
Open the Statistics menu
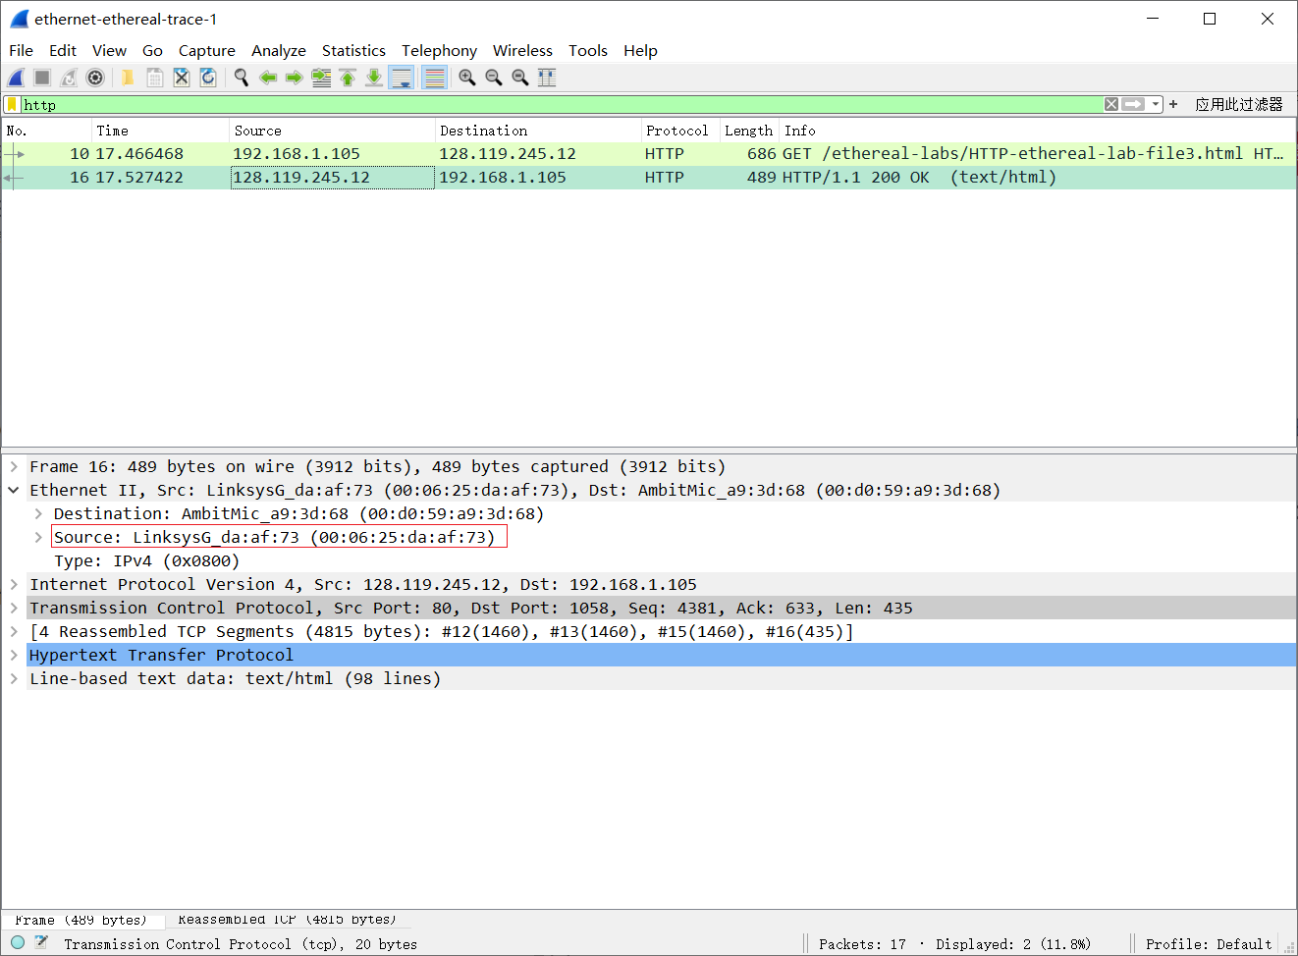click(x=353, y=50)
